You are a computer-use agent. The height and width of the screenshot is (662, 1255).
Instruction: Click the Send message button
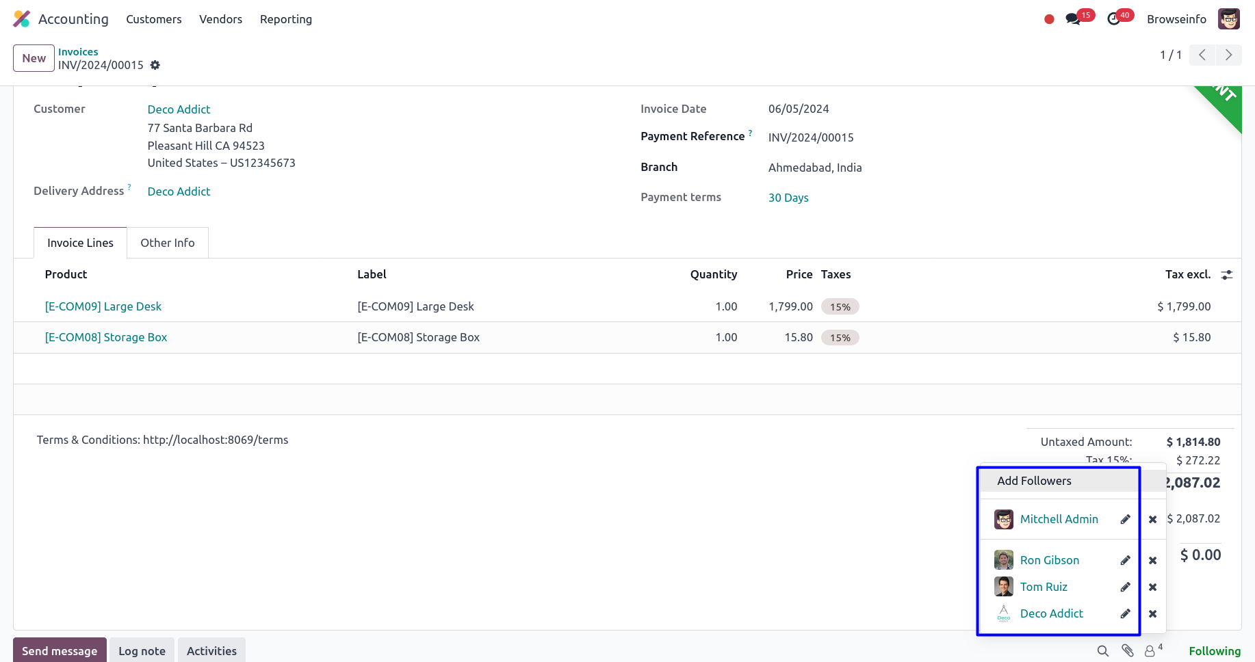pyautogui.click(x=60, y=650)
